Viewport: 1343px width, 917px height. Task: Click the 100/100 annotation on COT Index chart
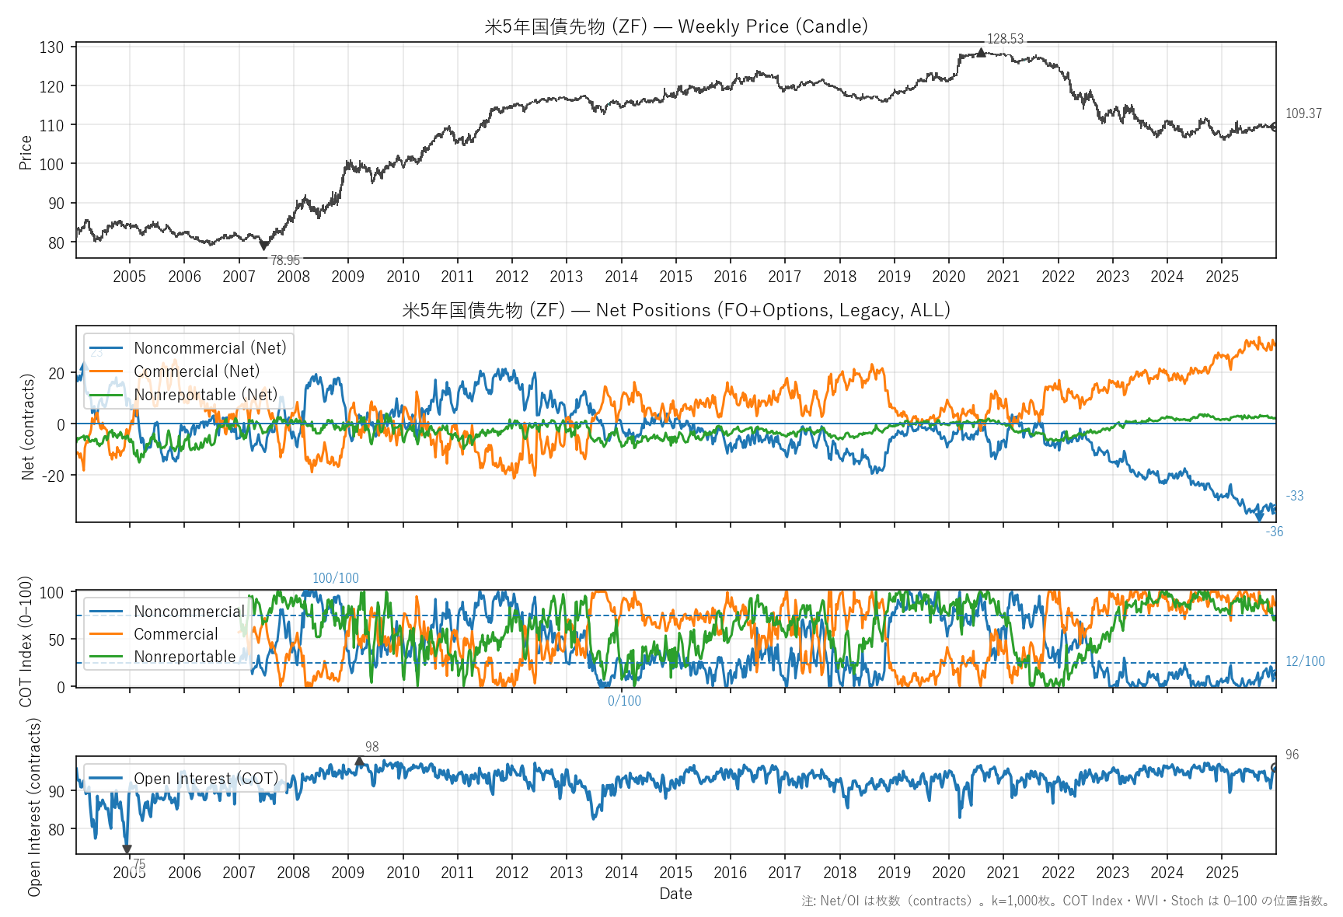tap(336, 578)
